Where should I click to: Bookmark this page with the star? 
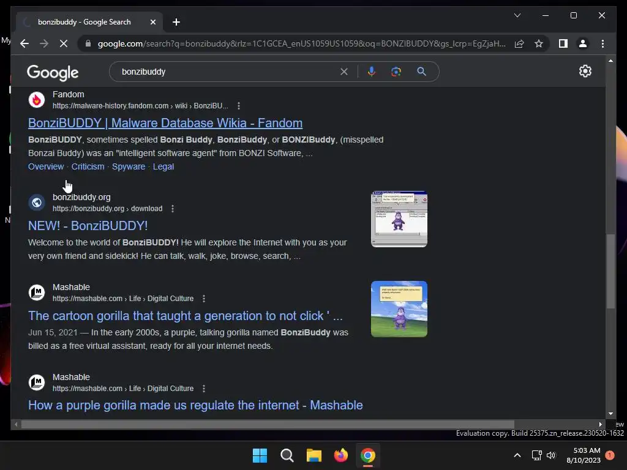click(x=539, y=43)
